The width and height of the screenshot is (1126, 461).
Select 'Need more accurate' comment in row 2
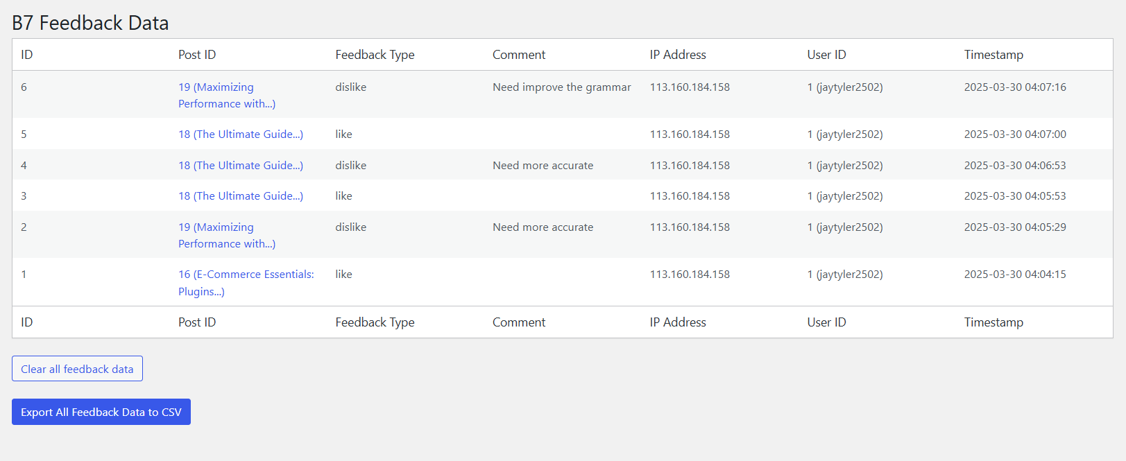coord(543,227)
